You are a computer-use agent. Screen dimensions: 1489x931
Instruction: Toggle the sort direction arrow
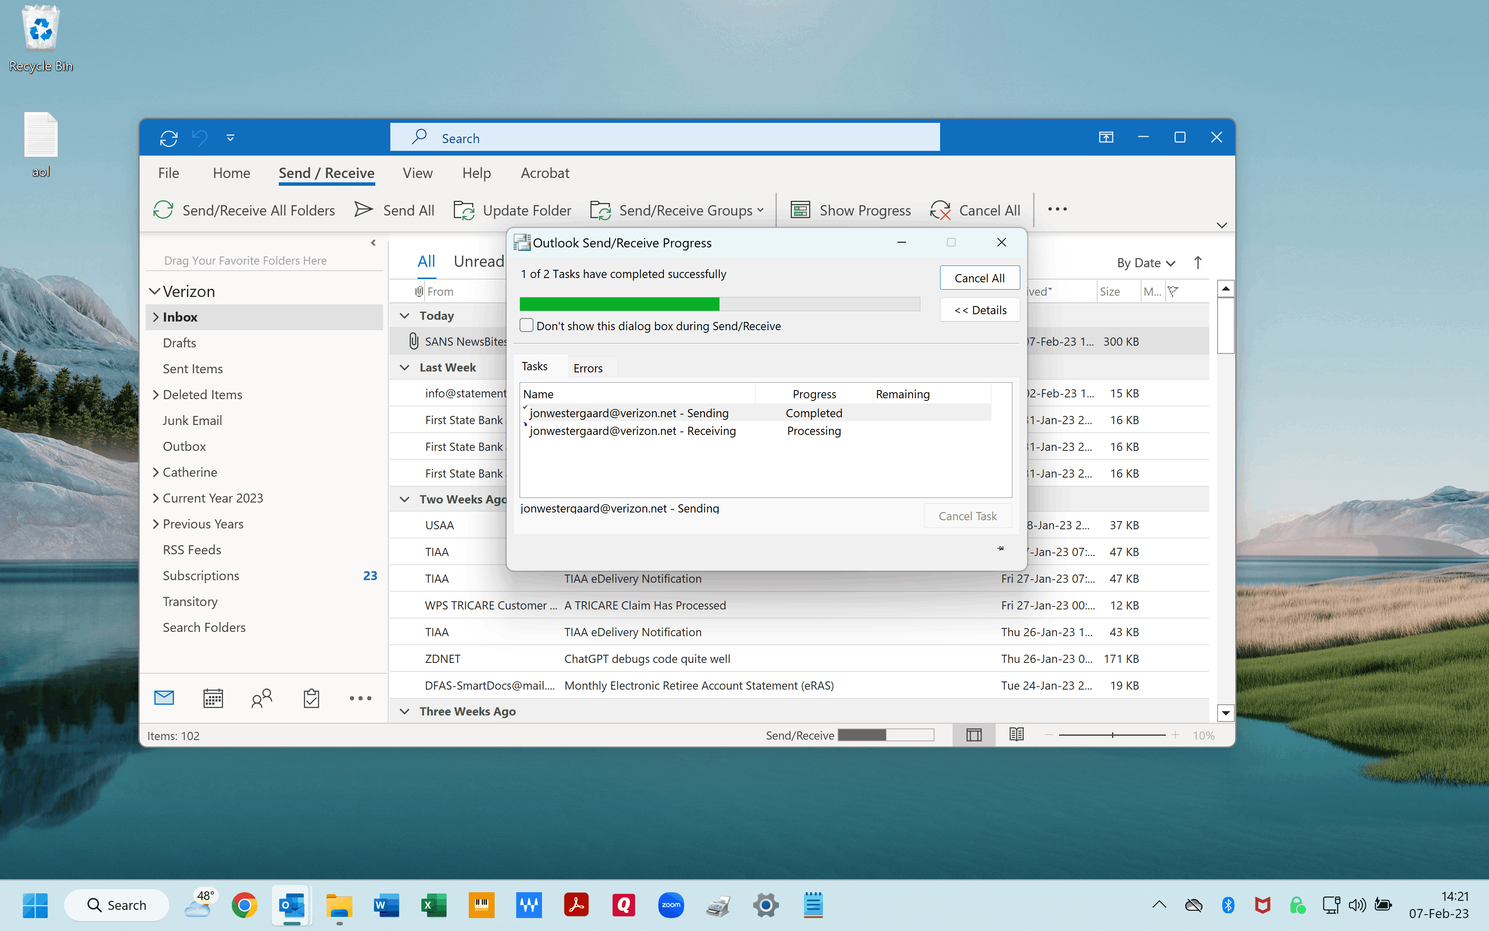click(x=1197, y=263)
